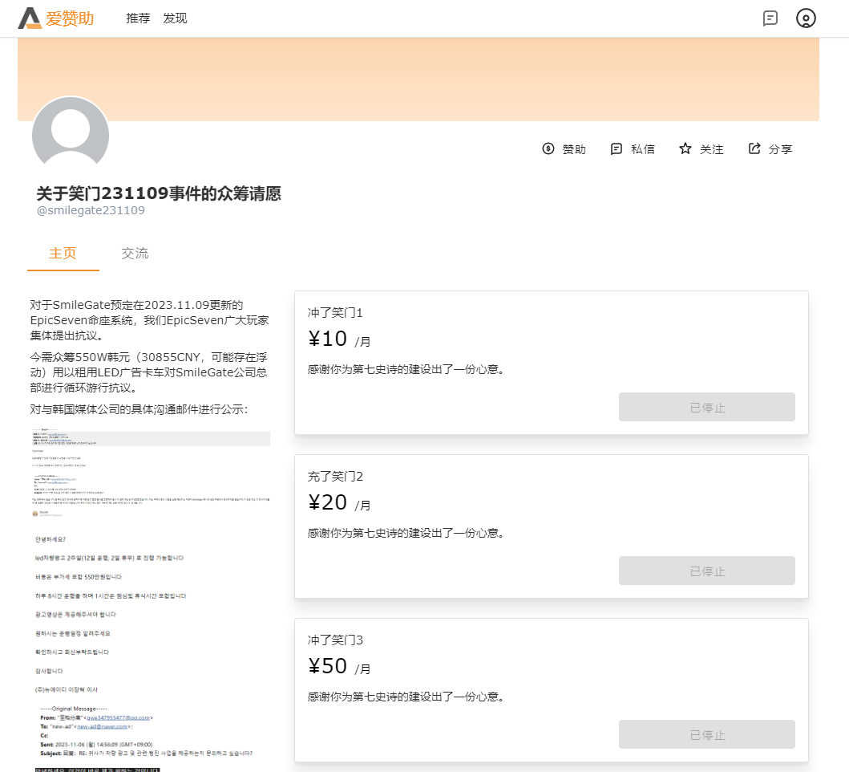The width and height of the screenshot is (849, 772).
Task: Click the 赞助 sponsor coin icon
Action: tap(548, 149)
